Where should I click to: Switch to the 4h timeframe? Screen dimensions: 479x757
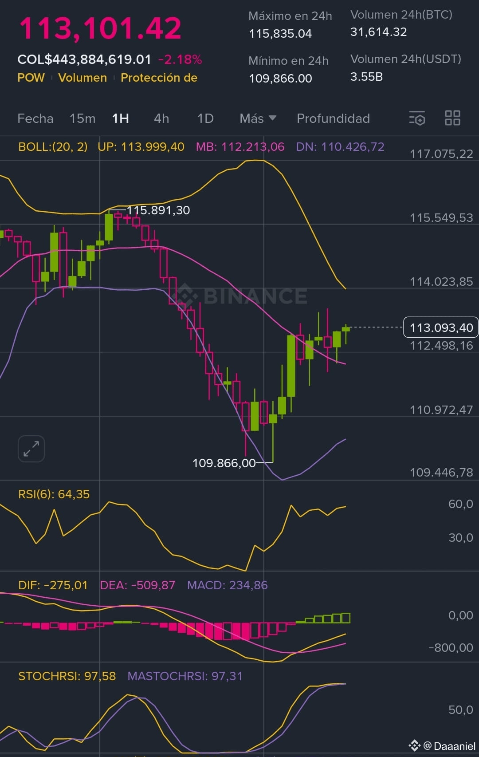coord(161,118)
